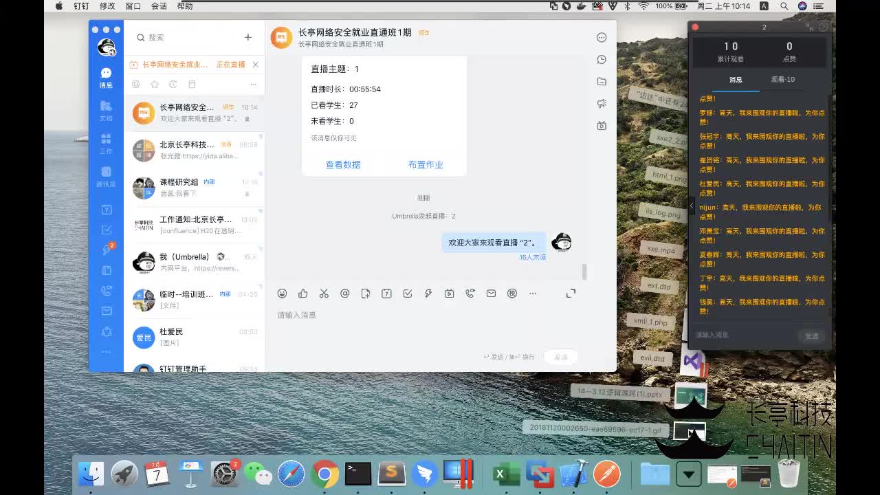Click the 16人未读 unread link
Screen dimensions: 880x495
(533, 257)
